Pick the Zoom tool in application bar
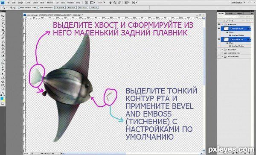Image resolution: width=256 pixels, height=155 pixels. point(115,3)
